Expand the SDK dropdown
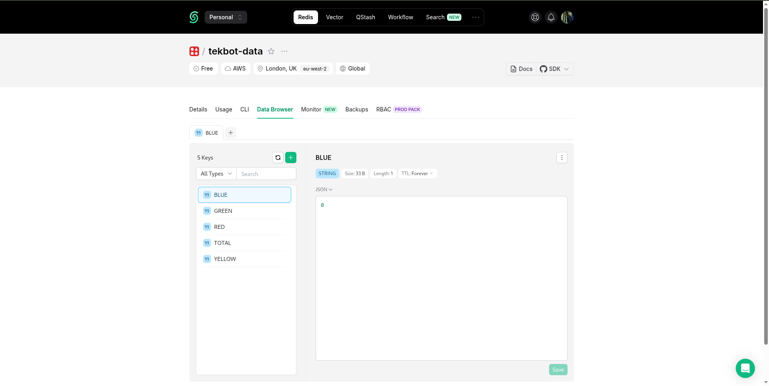Image resolution: width=769 pixels, height=386 pixels. (x=555, y=69)
